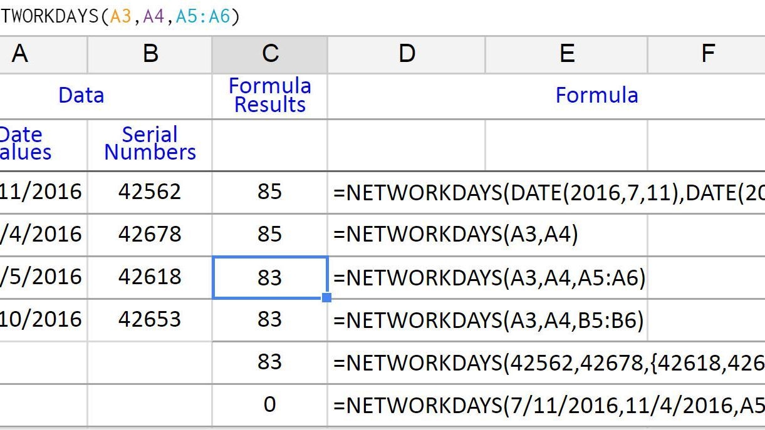Select column E header

click(x=566, y=54)
